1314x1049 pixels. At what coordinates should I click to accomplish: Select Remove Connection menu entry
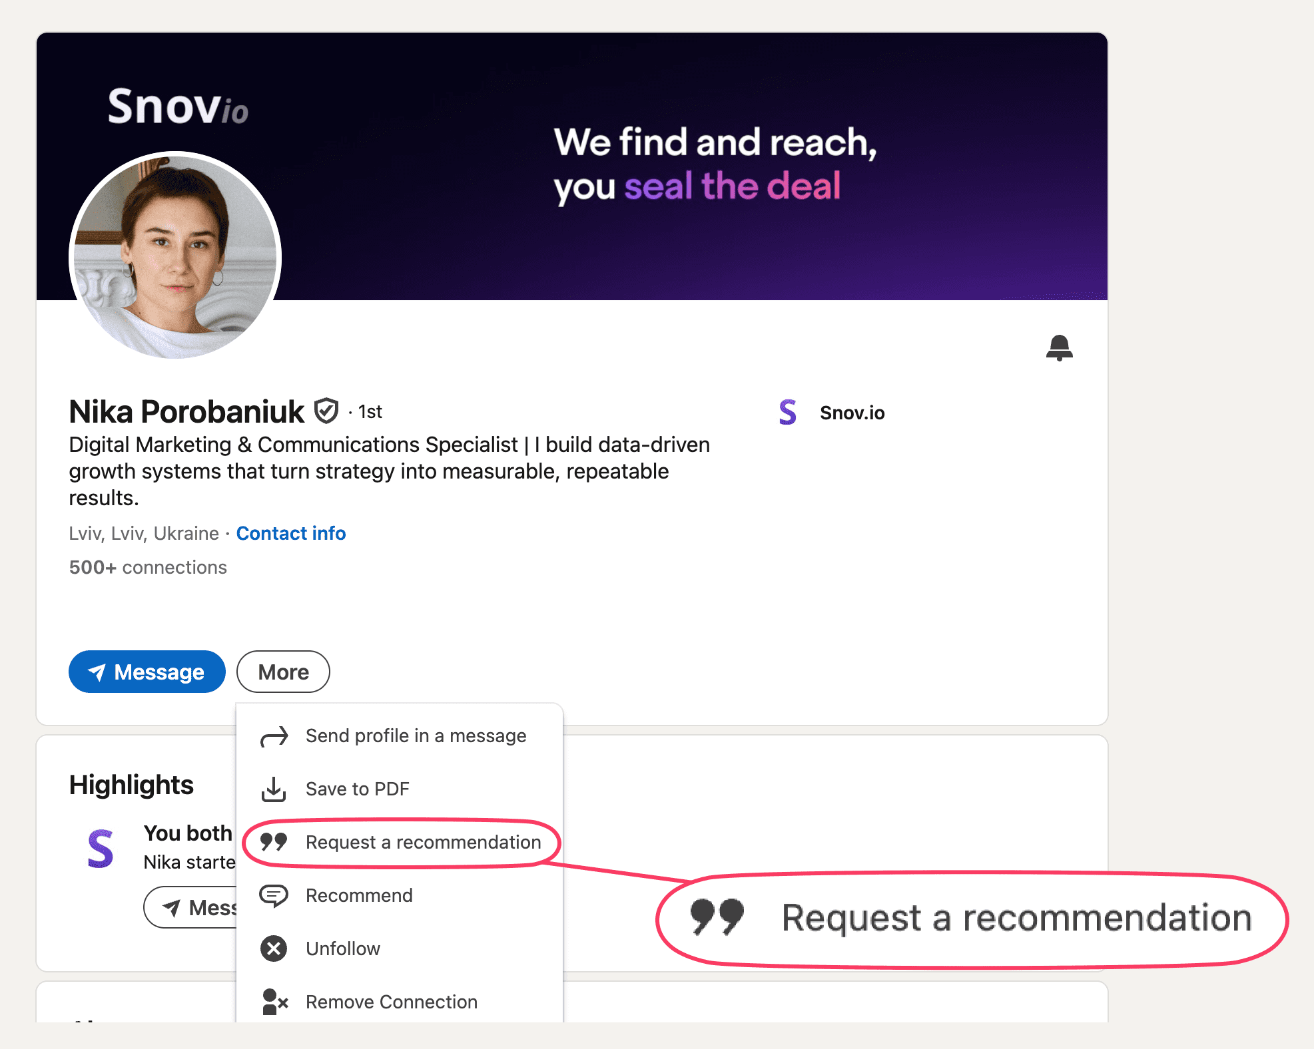[392, 1002]
